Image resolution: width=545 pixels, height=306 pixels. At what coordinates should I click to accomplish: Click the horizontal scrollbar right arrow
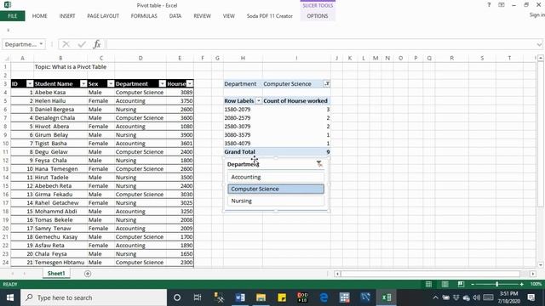coord(533,274)
